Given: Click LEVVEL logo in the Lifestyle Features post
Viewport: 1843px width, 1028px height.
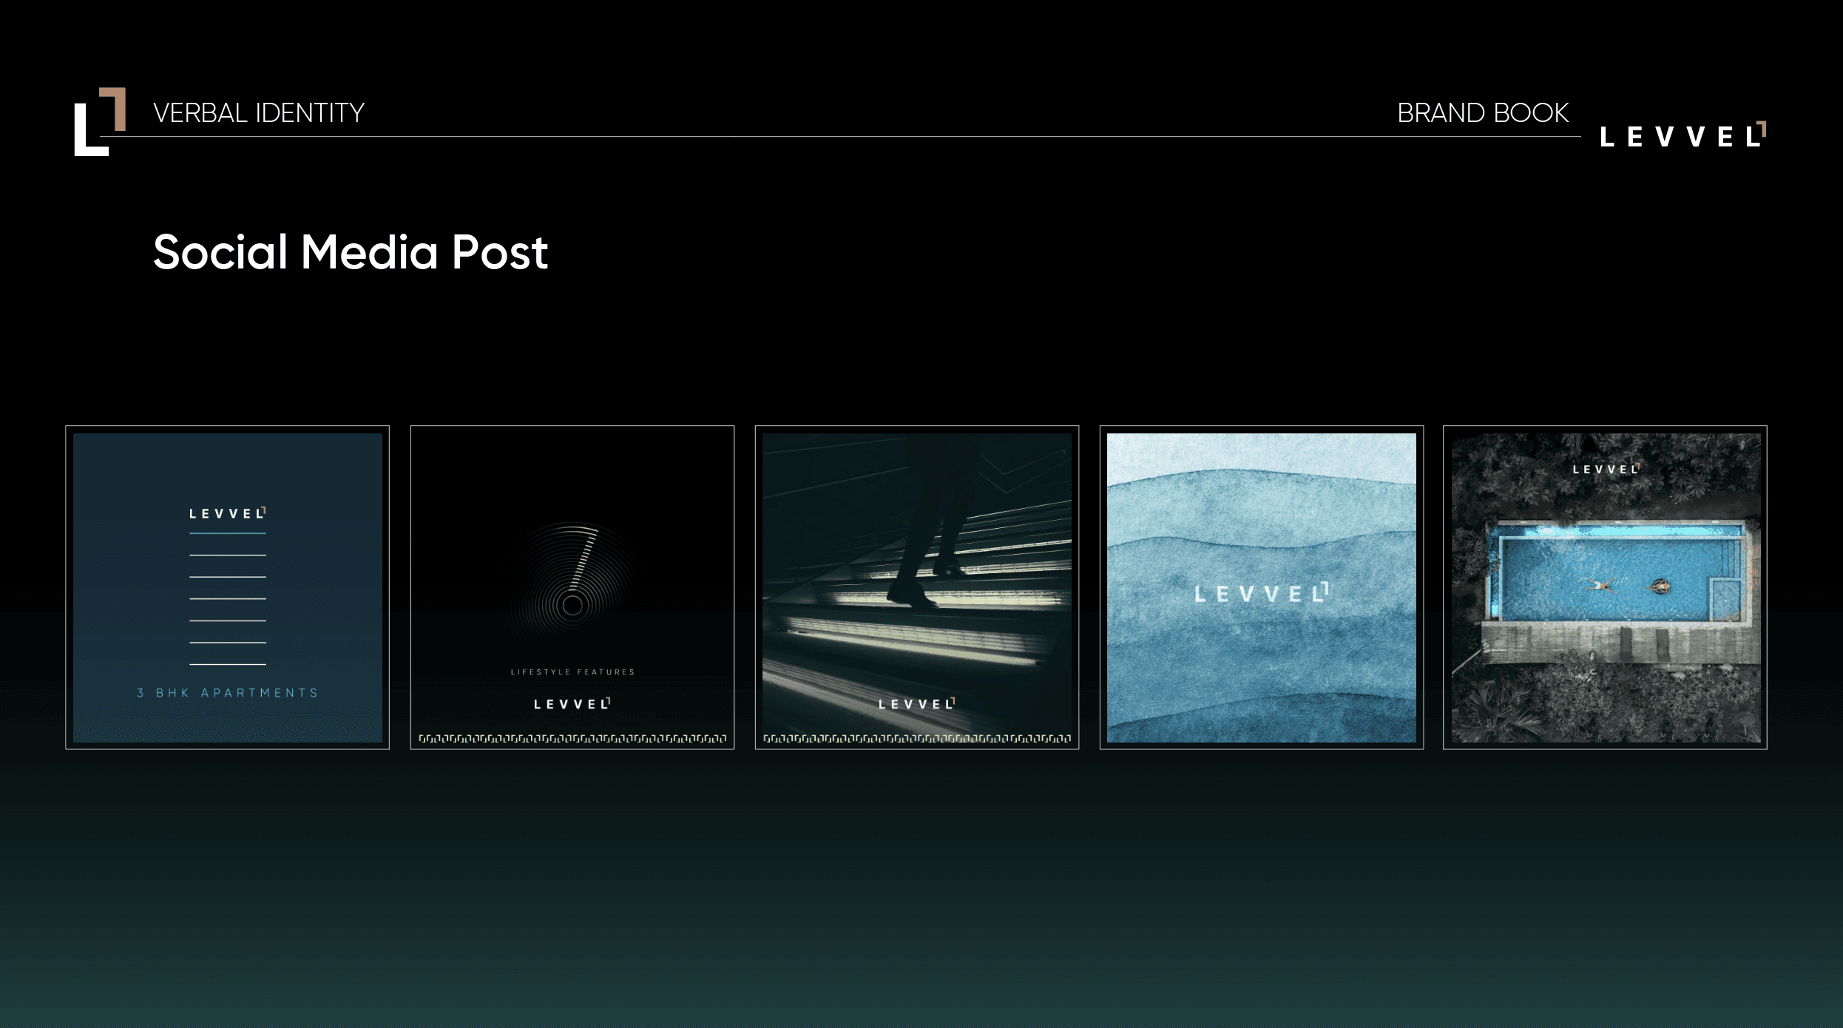Looking at the screenshot, I should pyautogui.click(x=572, y=704).
